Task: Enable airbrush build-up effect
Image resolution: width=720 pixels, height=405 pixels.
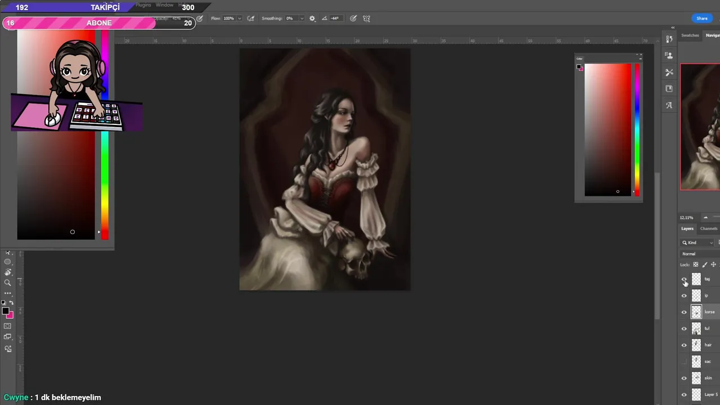Action: [251, 19]
